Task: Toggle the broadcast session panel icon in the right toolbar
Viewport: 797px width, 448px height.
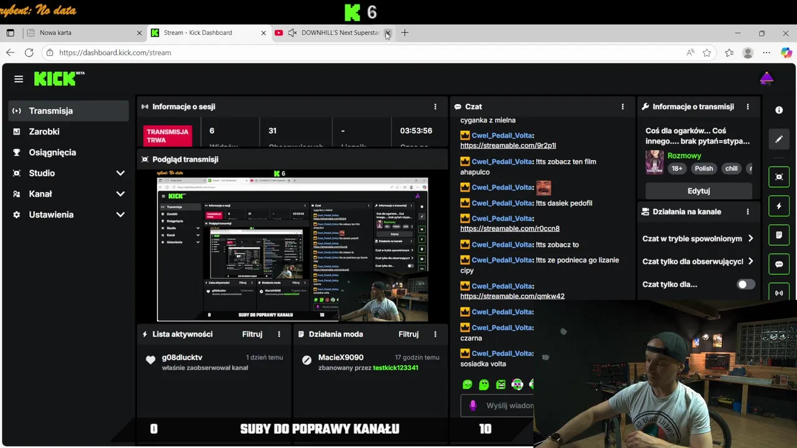Action: [779, 292]
